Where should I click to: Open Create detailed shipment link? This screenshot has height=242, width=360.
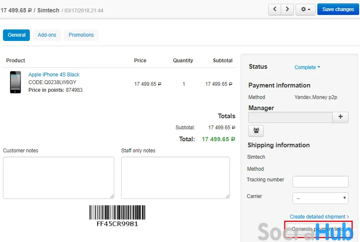pyautogui.click(x=319, y=217)
